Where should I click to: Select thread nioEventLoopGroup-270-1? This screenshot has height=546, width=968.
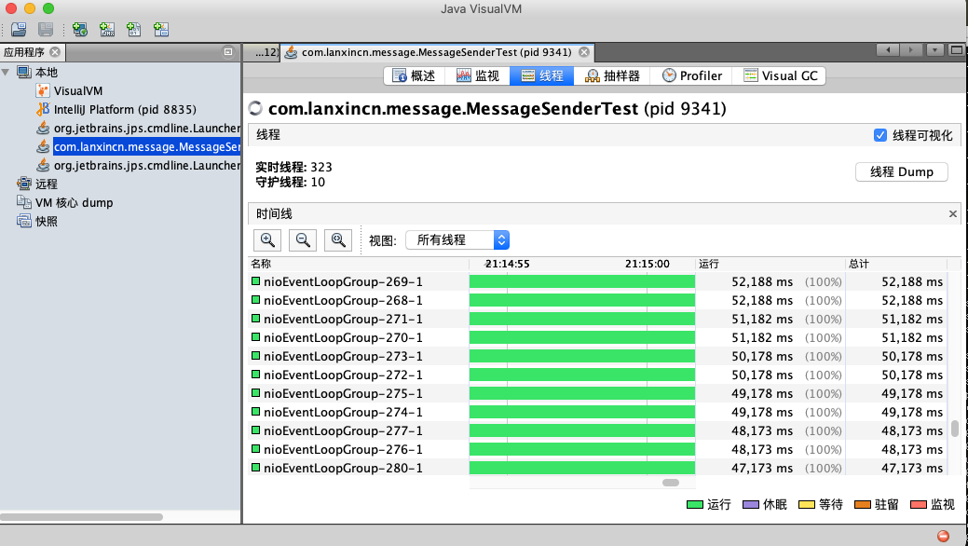click(343, 337)
